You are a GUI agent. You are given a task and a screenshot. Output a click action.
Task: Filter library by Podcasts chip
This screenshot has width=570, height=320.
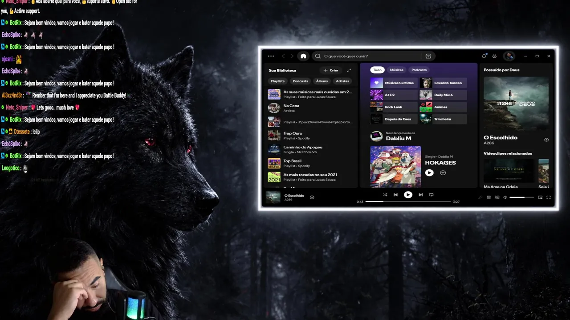(300, 81)
